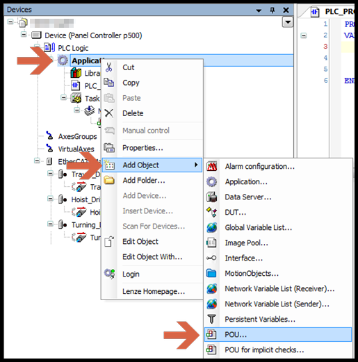Image resolution: width=358 pixels, height=362 pixels.
Task: Open Properties... from context menu
Action: [x=152, y=148]
